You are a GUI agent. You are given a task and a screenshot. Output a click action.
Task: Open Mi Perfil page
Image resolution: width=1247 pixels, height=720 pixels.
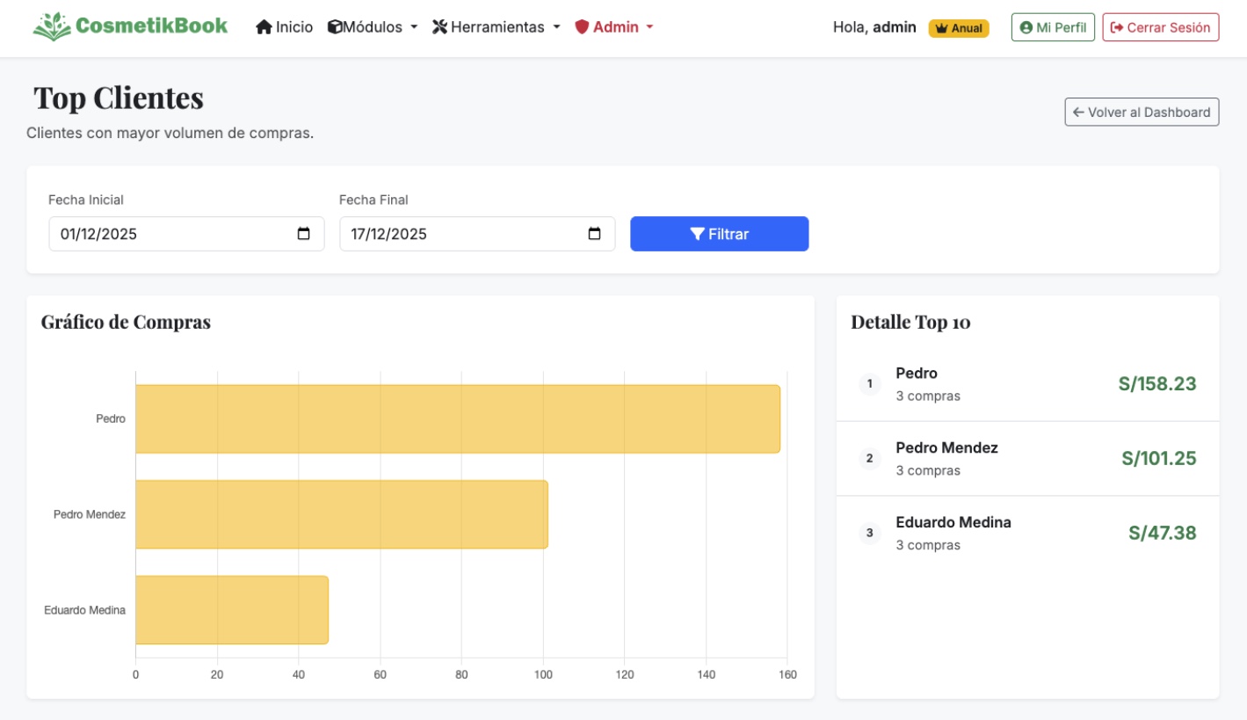pyautogui.click(x=1053, y=27)
